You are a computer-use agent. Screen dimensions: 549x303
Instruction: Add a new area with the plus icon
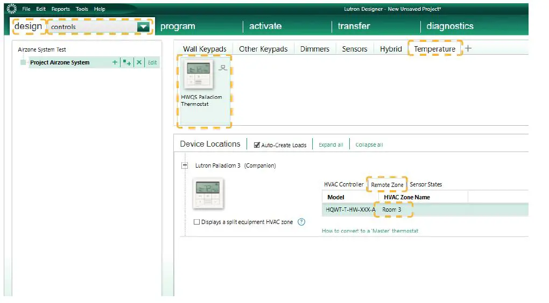click(115, 62)
